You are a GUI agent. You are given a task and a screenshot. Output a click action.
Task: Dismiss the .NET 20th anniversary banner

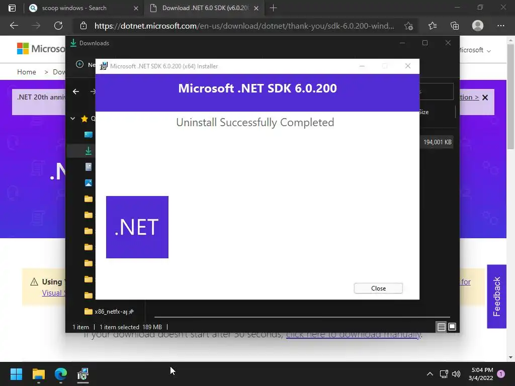coord(485,98)
